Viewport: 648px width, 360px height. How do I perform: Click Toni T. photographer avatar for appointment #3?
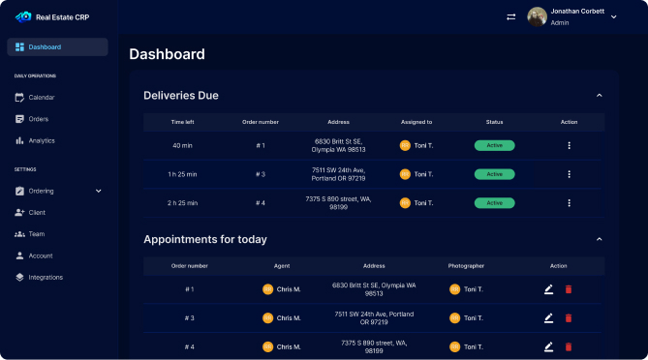click(454, 318)
